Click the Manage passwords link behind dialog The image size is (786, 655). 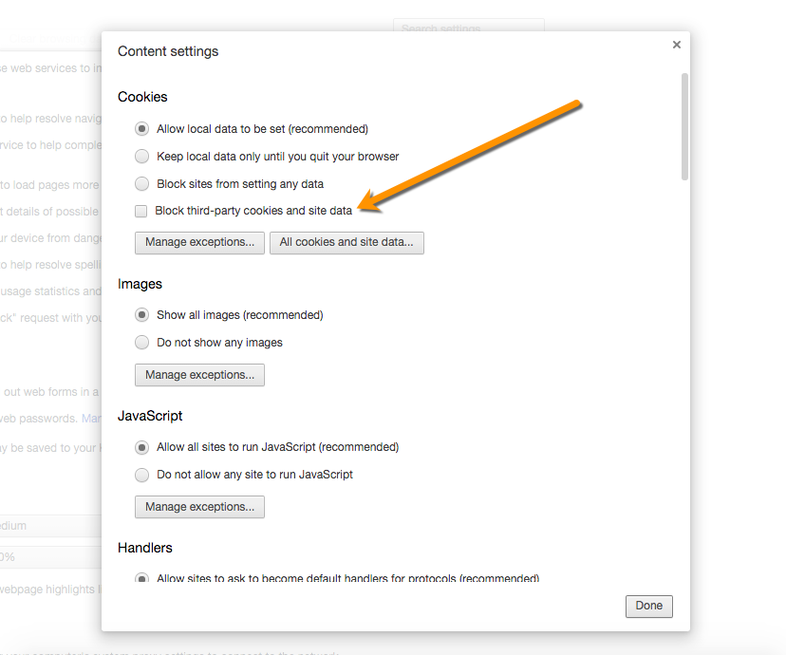[x=91, y=418]
